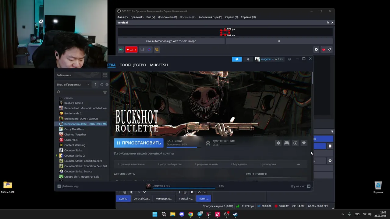Open MiSide.0.91F folder on desktop
This screenshot has width=390, height=219.
tap(8, 187)
